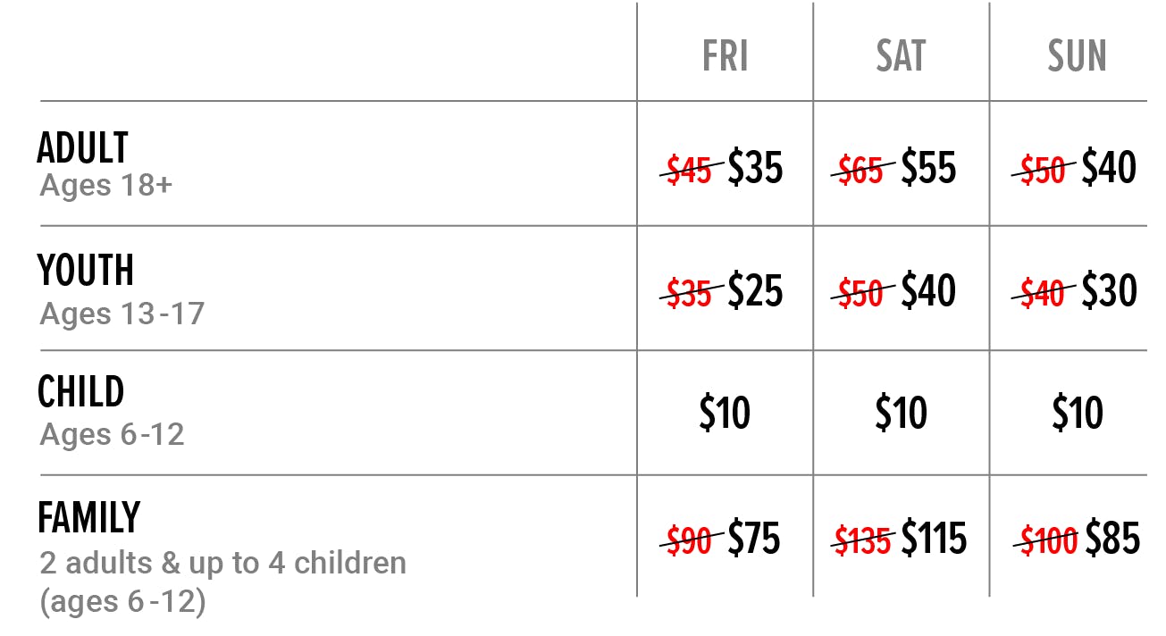
Task: Click the Adult Sunday $40 price
Action: [1109, 168]
